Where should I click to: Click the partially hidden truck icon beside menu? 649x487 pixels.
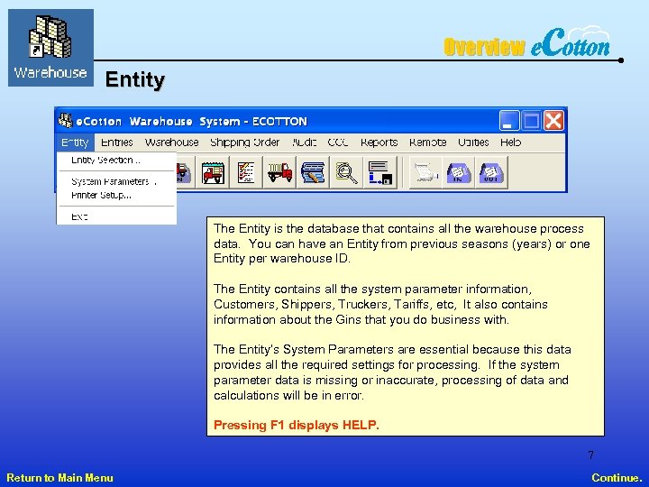click(184, 172)
